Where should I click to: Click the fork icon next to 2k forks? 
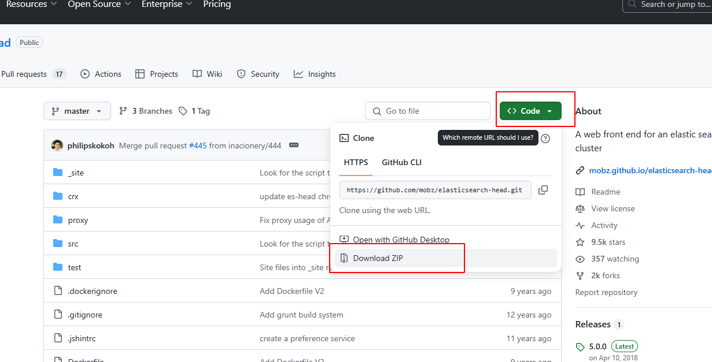580,275
